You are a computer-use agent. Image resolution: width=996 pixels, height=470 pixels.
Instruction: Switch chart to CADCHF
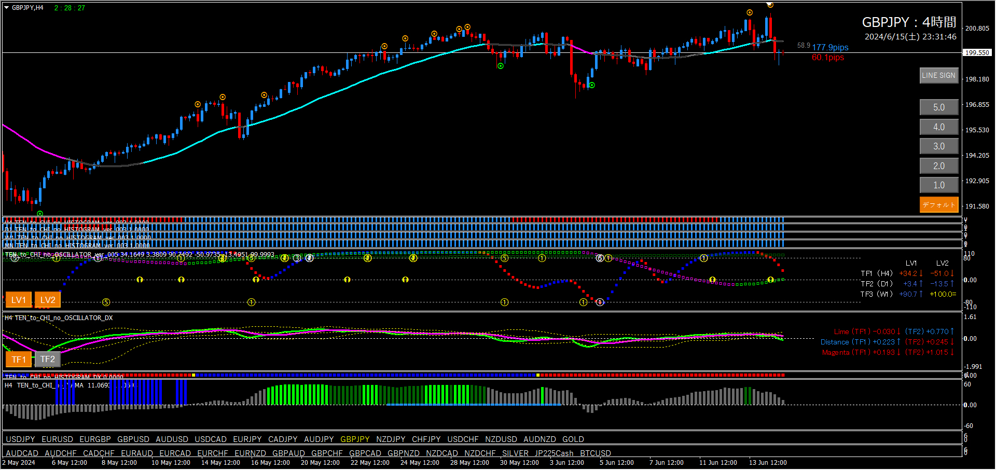(x=99, y=453)
